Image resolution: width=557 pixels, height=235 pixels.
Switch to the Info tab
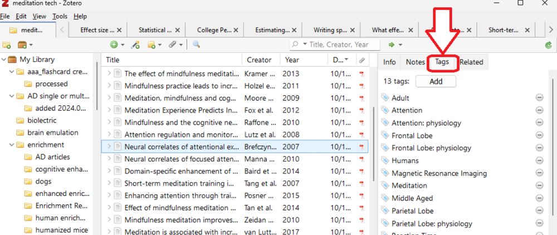coord(389,62)
